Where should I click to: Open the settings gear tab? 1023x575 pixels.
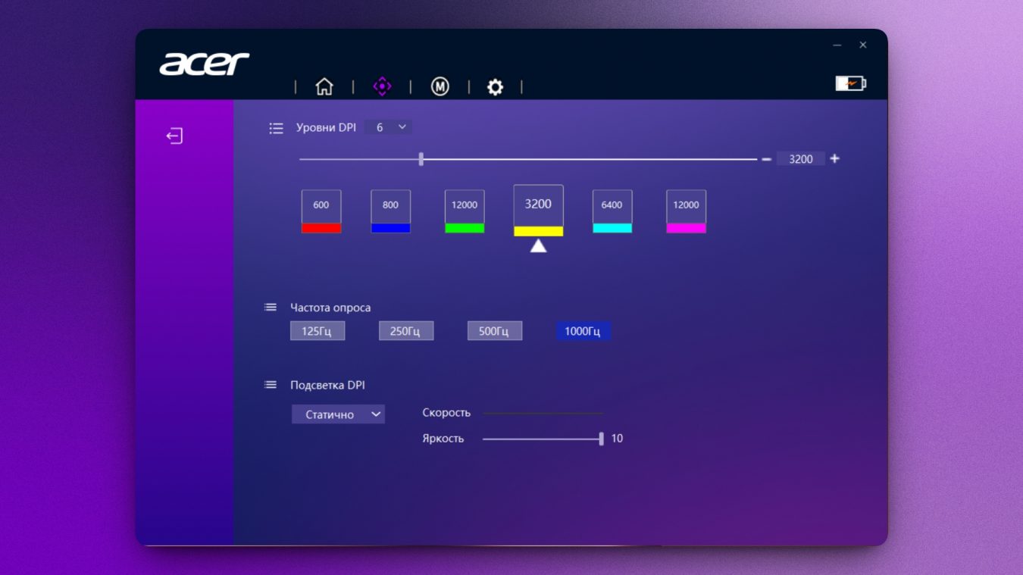click(495, 87)
